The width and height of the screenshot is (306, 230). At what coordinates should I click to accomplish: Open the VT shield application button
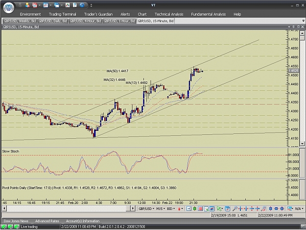point(9,8)
